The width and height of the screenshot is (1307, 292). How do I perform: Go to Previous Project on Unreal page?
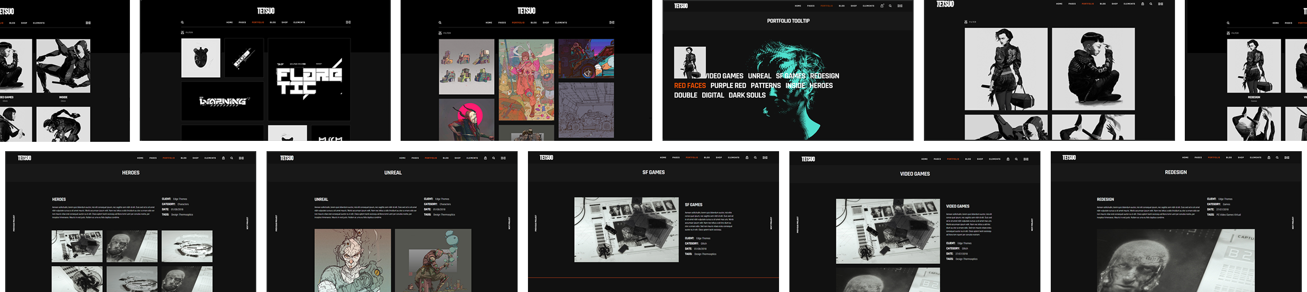(276, 223)
